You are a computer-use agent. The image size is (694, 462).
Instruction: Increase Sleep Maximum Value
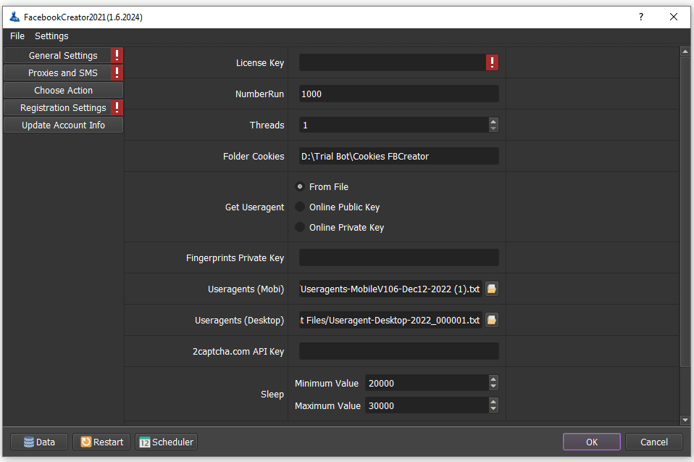pos(493,402)
